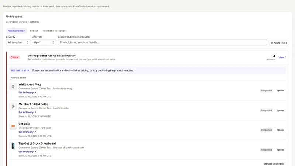Click the Gift Card product thumbnail
Image resolution: width=295 pixels, height=166 pixels.
point(13,126)
